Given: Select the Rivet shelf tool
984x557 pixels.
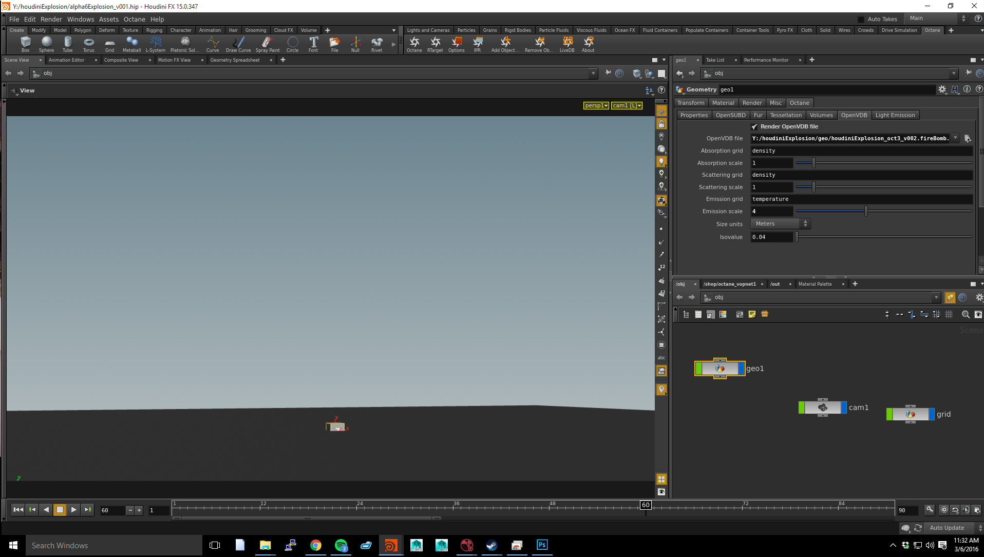Looking at the screenshot, I should [x=377, y=44].
